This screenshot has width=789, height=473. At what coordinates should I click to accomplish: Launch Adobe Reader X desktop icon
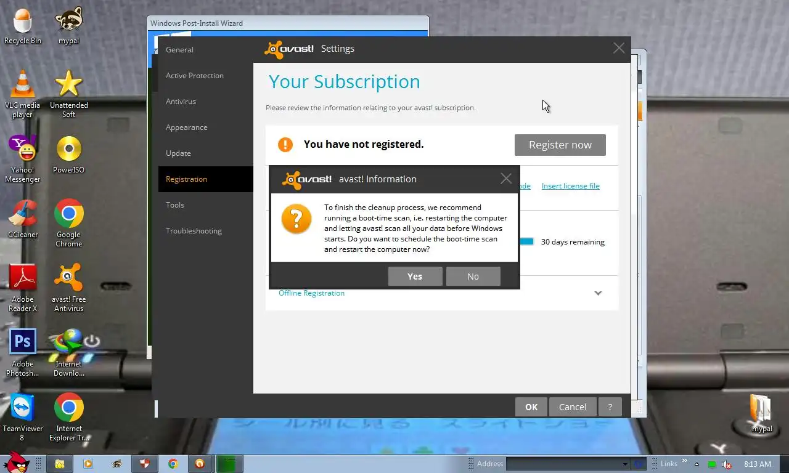coord(23,288)
